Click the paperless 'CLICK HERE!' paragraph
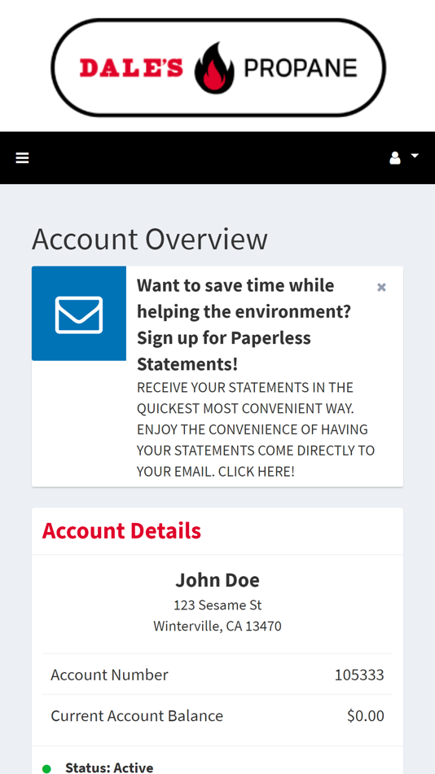Image resolution: width=435 pixels, height=774 pixels. [x=256, y=429]
